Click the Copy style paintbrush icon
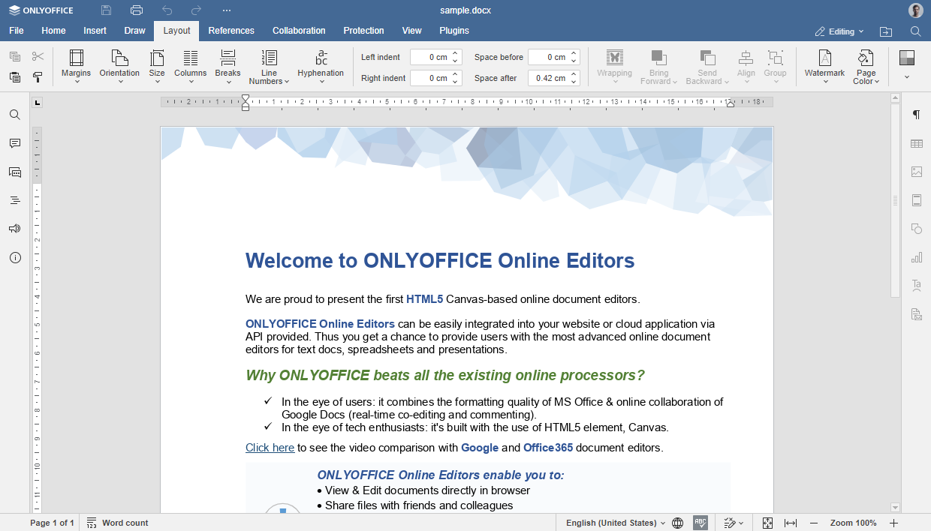The height and width of the screenshot is (531, 931). (38, 77)
